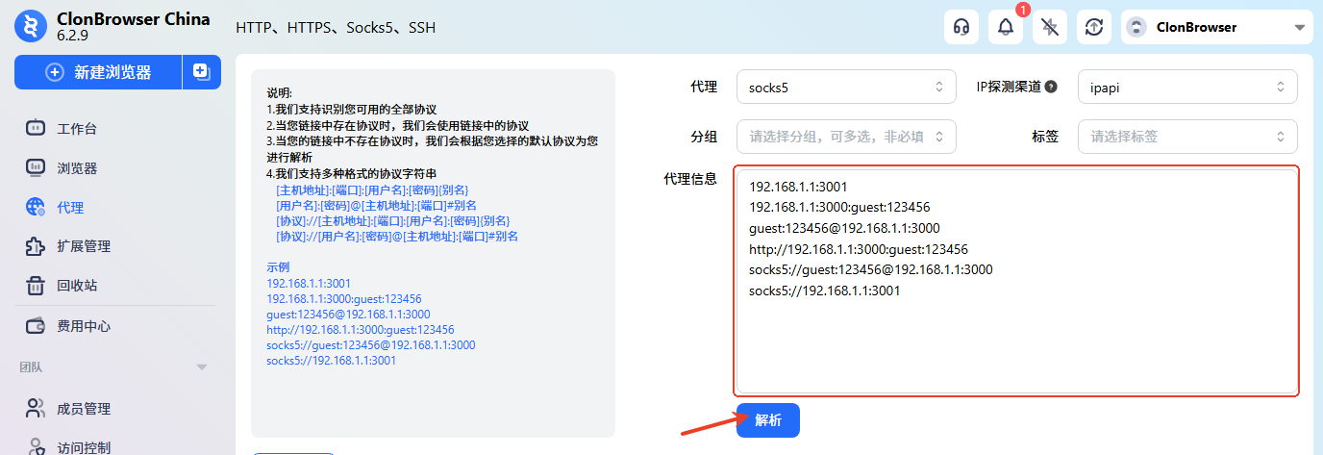Click 新建浏览器 button
Viewport: 1323px width, 455px height.
(98, 72)
